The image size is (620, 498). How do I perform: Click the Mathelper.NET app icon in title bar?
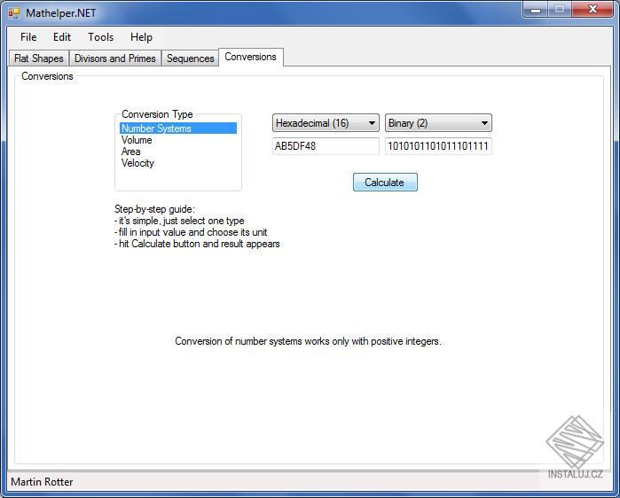tap(14, 13)
